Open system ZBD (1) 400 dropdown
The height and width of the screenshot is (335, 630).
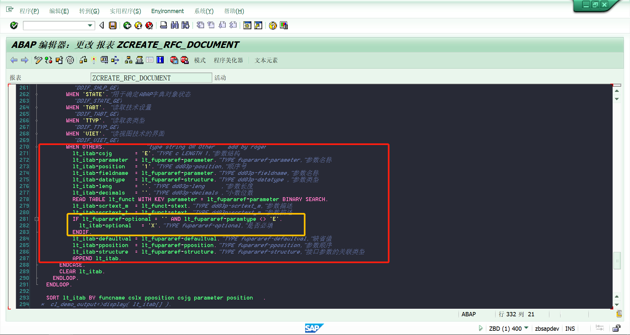click(526, 328)
